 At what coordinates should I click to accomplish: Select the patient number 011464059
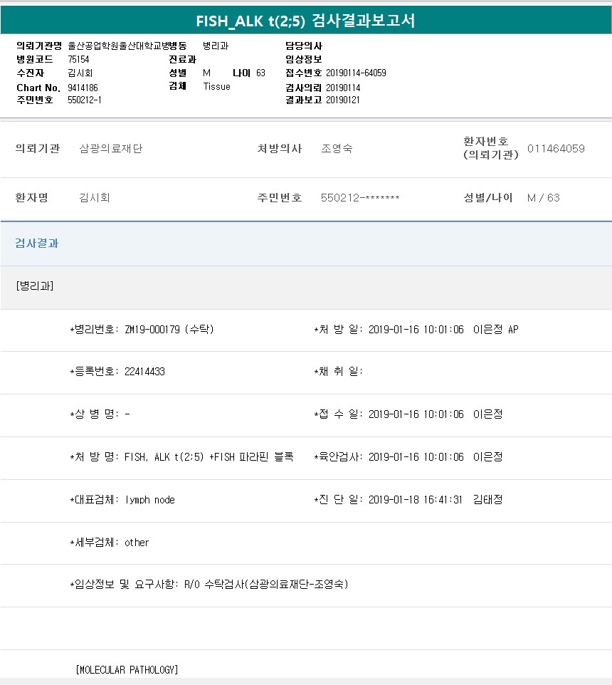click(556, 148)
